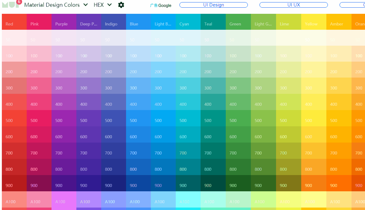365x210 pixels.
Task: Open the HEX color format dropdown
Action: (99, 5)
